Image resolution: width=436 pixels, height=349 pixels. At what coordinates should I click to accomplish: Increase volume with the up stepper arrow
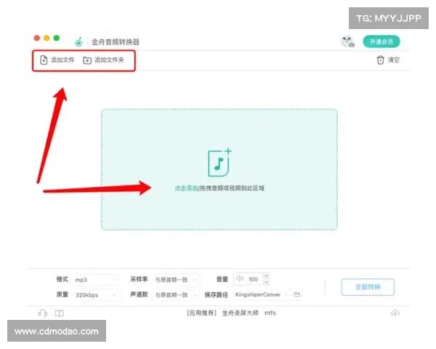pyautogui.click(x=266, y=276)
